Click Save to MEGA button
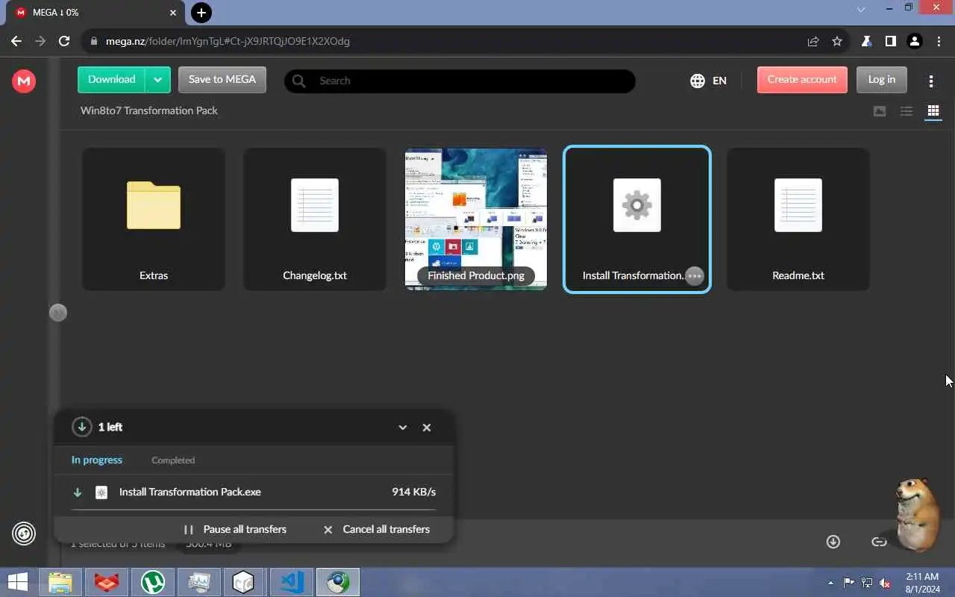955x597 pixels. [222, 80]
